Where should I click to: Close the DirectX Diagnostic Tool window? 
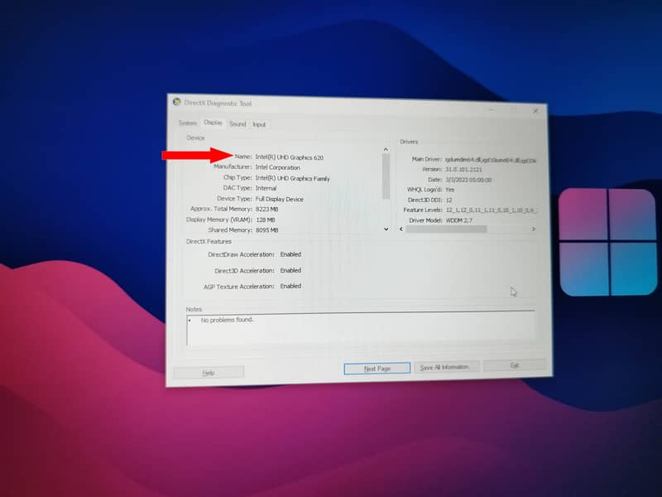[535, 110]
